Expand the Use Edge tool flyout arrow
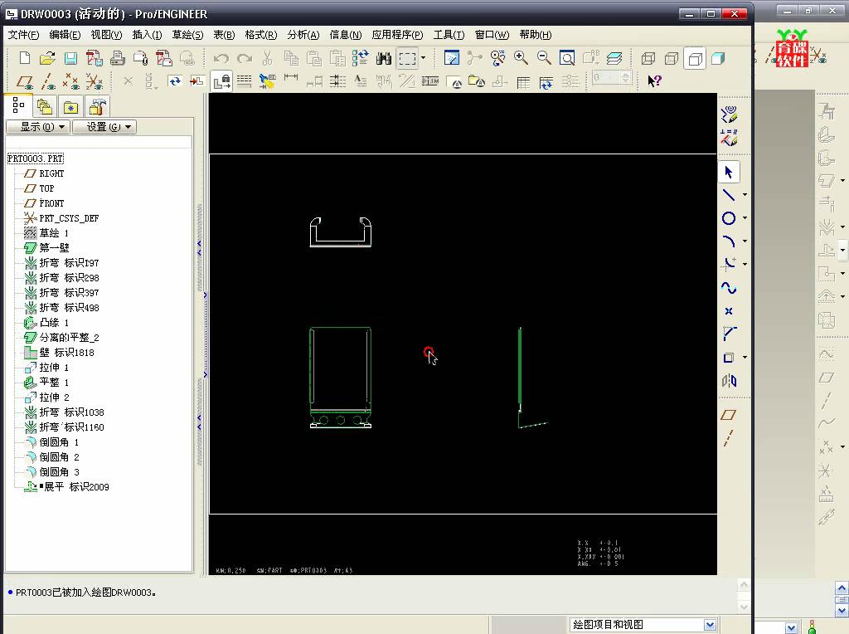Screen dimensions: 849x634 pos(745,358)
